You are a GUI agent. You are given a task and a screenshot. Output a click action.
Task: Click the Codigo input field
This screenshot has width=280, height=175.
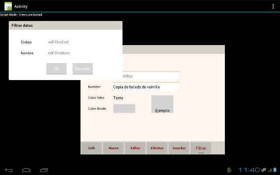pos(150,76)
